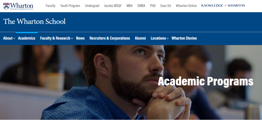This screenshot has height=120, width=262.
Task: Visit Wharton Stories
Action: click(184, 38)
